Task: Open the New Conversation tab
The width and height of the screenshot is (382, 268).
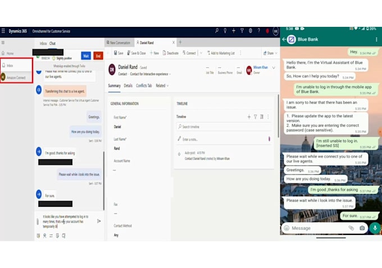Action: [119, 43]
